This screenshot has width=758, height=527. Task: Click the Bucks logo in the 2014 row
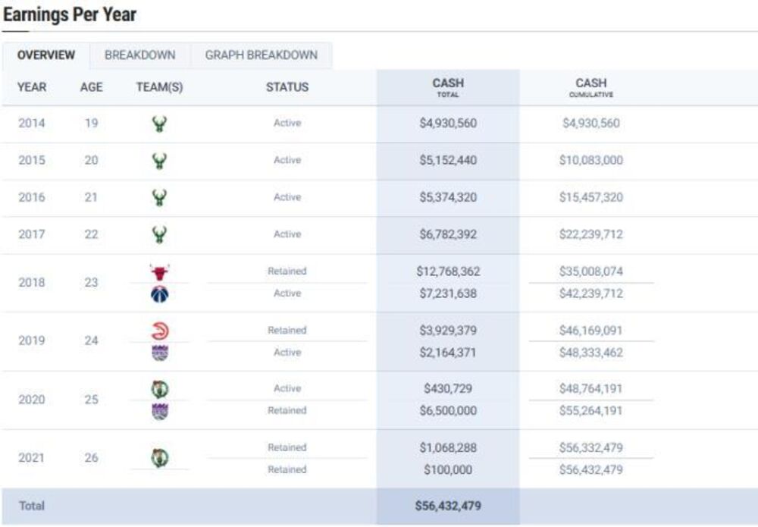pos(159,124)
